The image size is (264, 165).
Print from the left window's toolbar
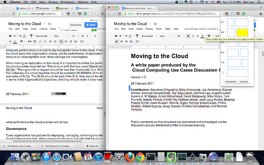click(10, 36)
